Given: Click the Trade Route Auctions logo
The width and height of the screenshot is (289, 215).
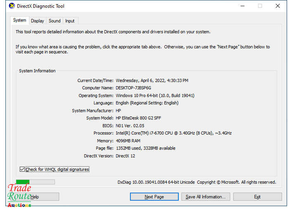Looking at the screenshot, I should click(19, 195).
